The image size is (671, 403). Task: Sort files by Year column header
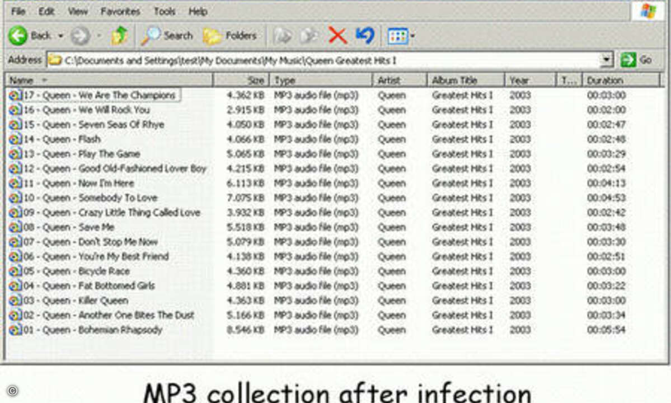pyautogui.click(x=530, y=80)
